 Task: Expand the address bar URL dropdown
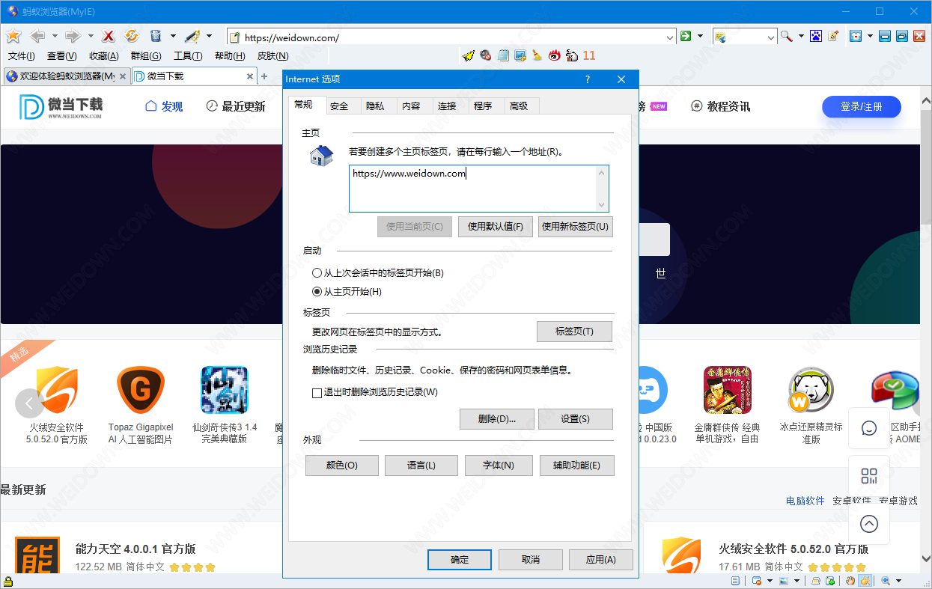(x=669, y=37)
